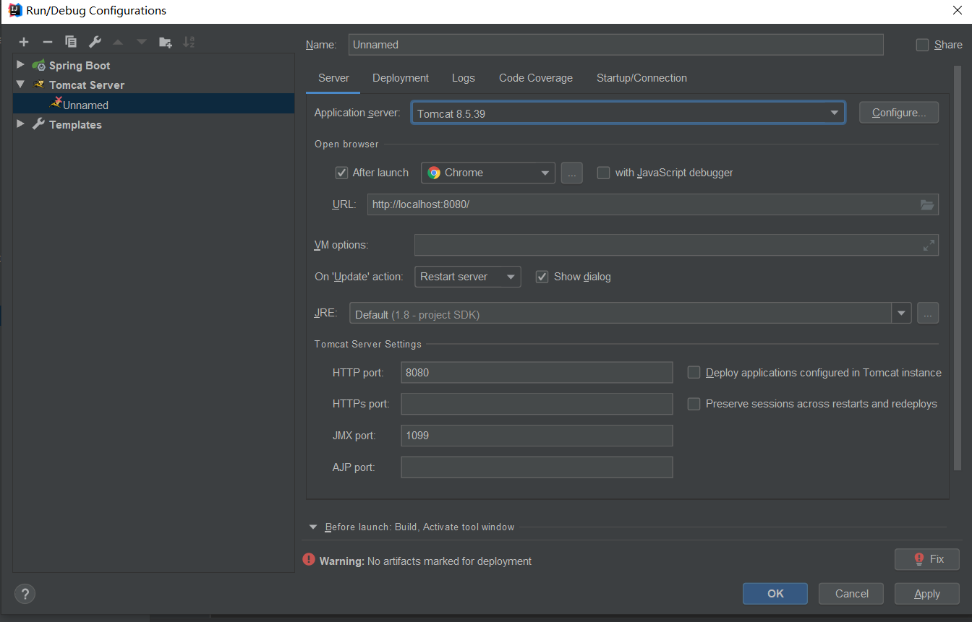Expand the Templates tree node
The width and height of the screenshot is (972, 622).
pos(20,124)
